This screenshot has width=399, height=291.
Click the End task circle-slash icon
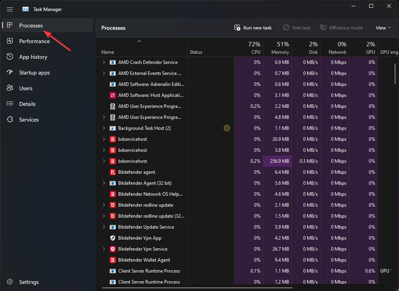click(x=286, y=27)
